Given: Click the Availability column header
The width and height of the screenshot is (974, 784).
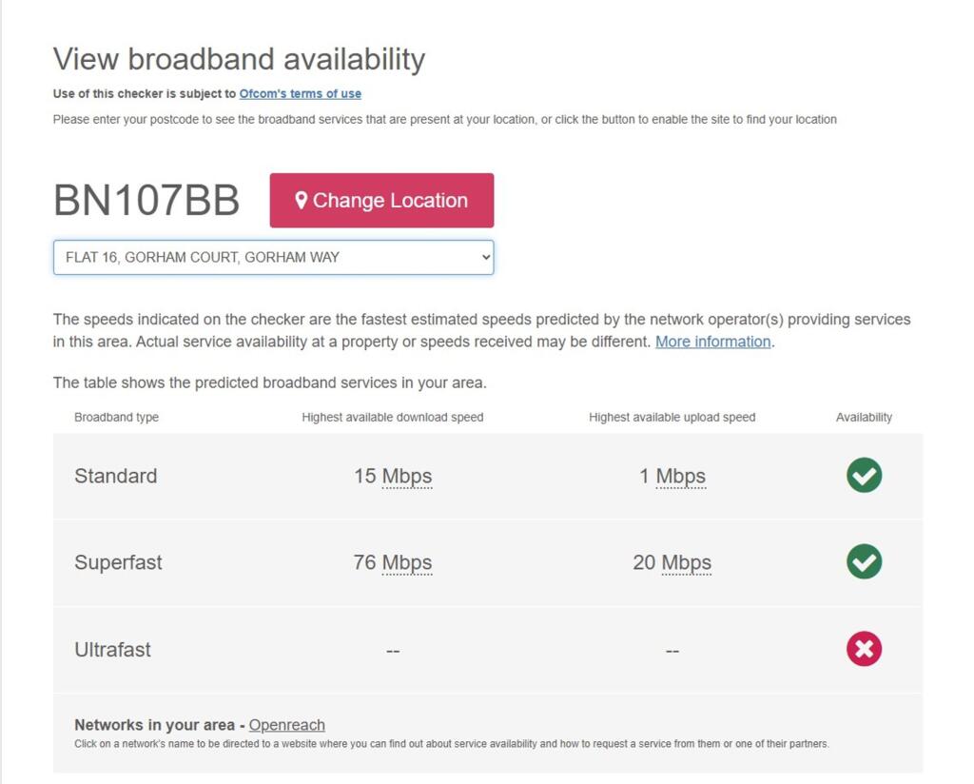Looking at the screenshot, I should tap(864, 417).
